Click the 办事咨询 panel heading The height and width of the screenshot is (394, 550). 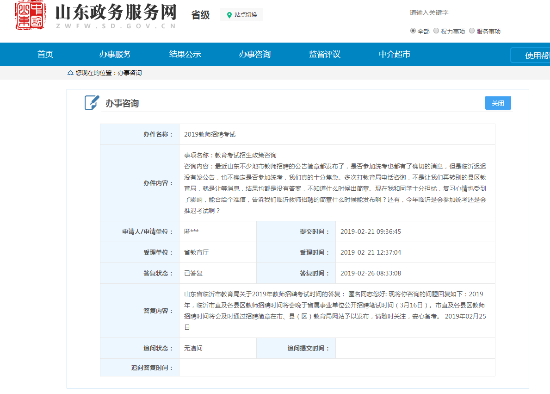tap(122, 103)
